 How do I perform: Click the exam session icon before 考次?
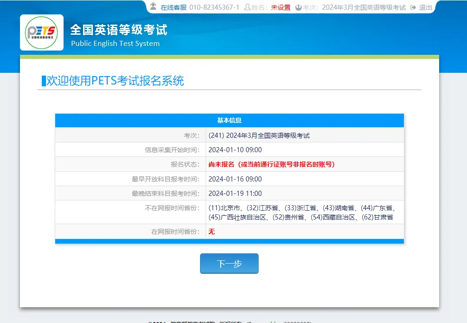[x=298, y=7]
